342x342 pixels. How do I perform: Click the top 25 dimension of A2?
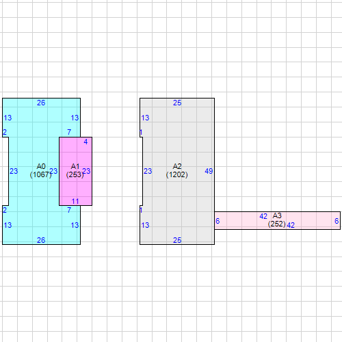177,103
